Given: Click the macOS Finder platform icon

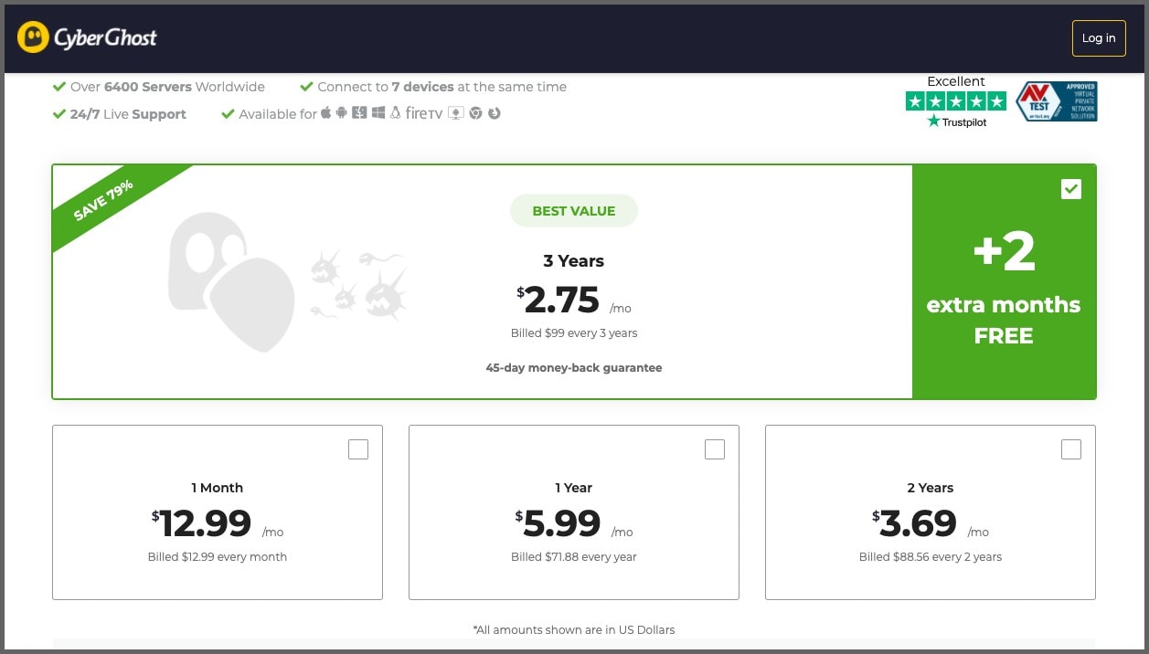Looking at the screenshot, I should pos(359,113).
